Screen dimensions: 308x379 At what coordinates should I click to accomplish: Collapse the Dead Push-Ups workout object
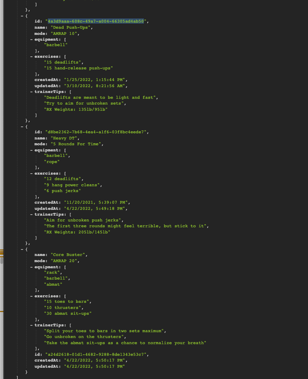tap(21, 15)
